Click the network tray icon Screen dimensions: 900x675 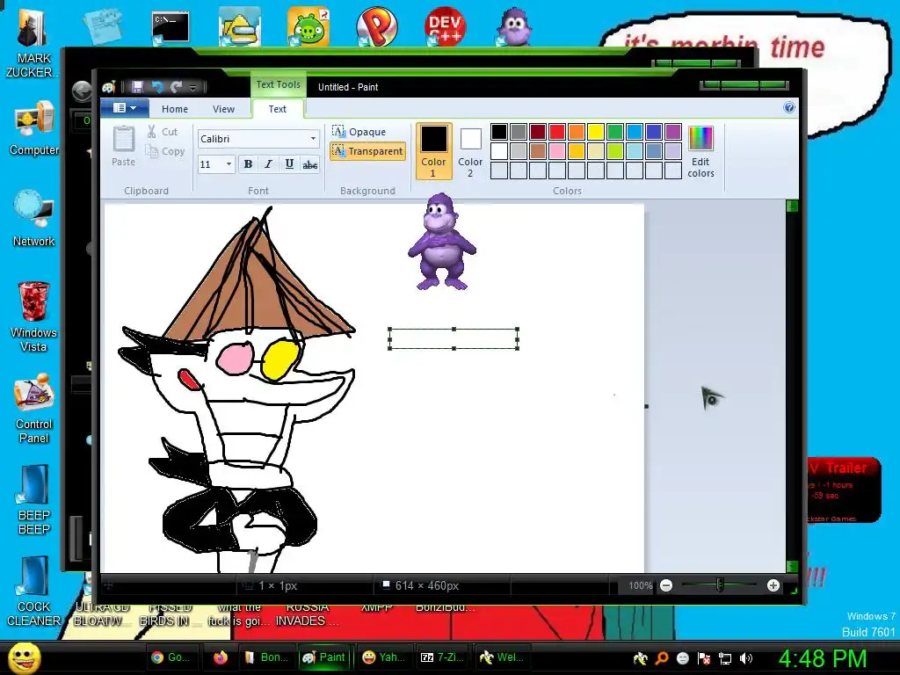[725, 658]
